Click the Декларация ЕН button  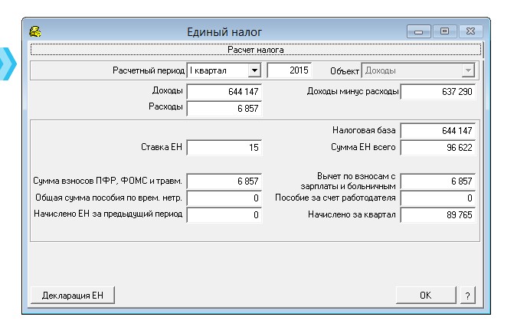73,295
